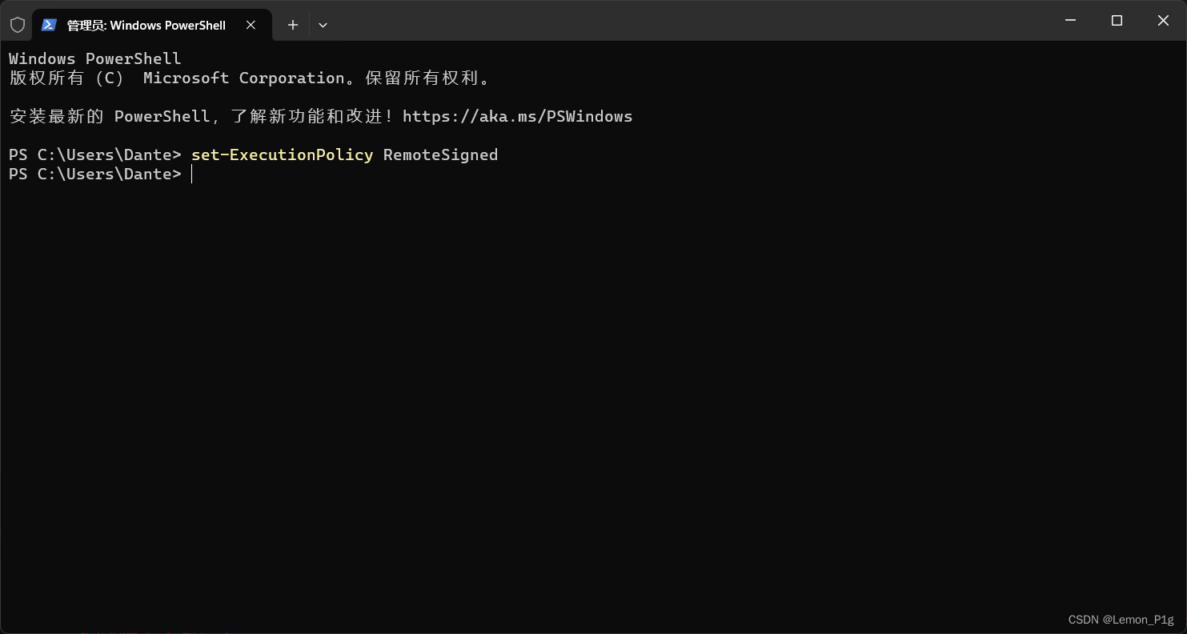Viewport: 1187px width, 634px height.
Task: Click the set-ExecutionPolicy command text
Action: [x=282, y=154]
